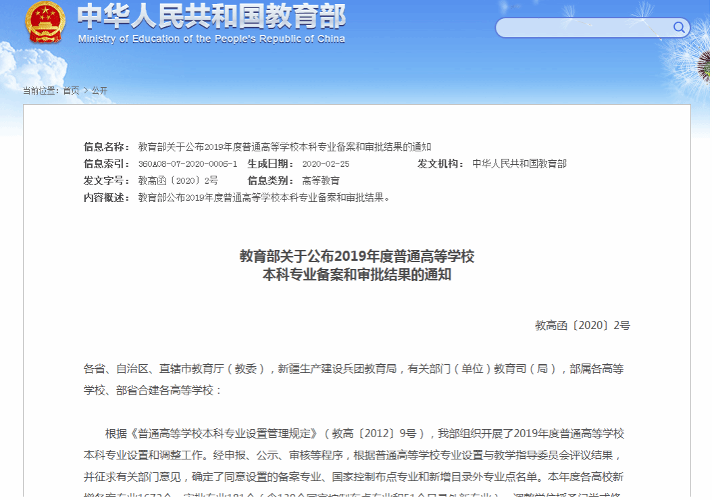Screen dimensions: 712x500
Task: Click the paragraph starting with 根据《普通高等学校
Action: (x=357, y=455)
